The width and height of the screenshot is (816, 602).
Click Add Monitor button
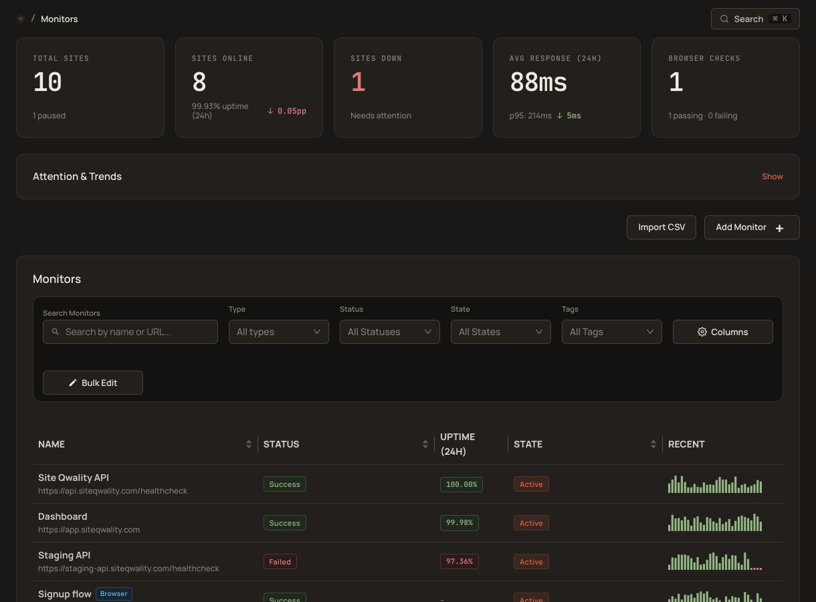pyautogui.click(x=752, y=227)
